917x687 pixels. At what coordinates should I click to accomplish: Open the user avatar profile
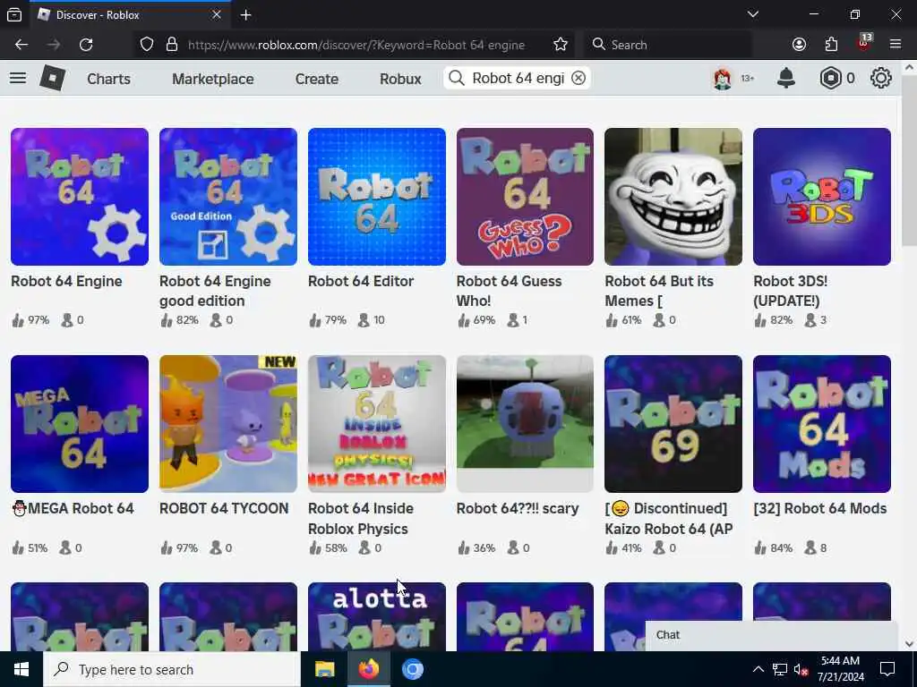(723, 79)
